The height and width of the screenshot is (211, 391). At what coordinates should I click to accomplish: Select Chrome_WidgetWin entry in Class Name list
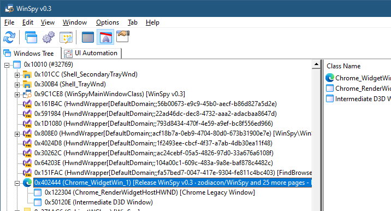pos(363,78)
